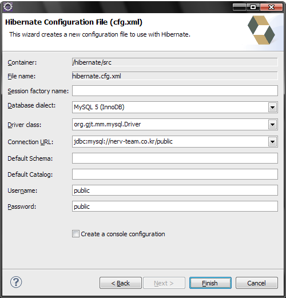Go back with the Back button

(x=121, y=283)
